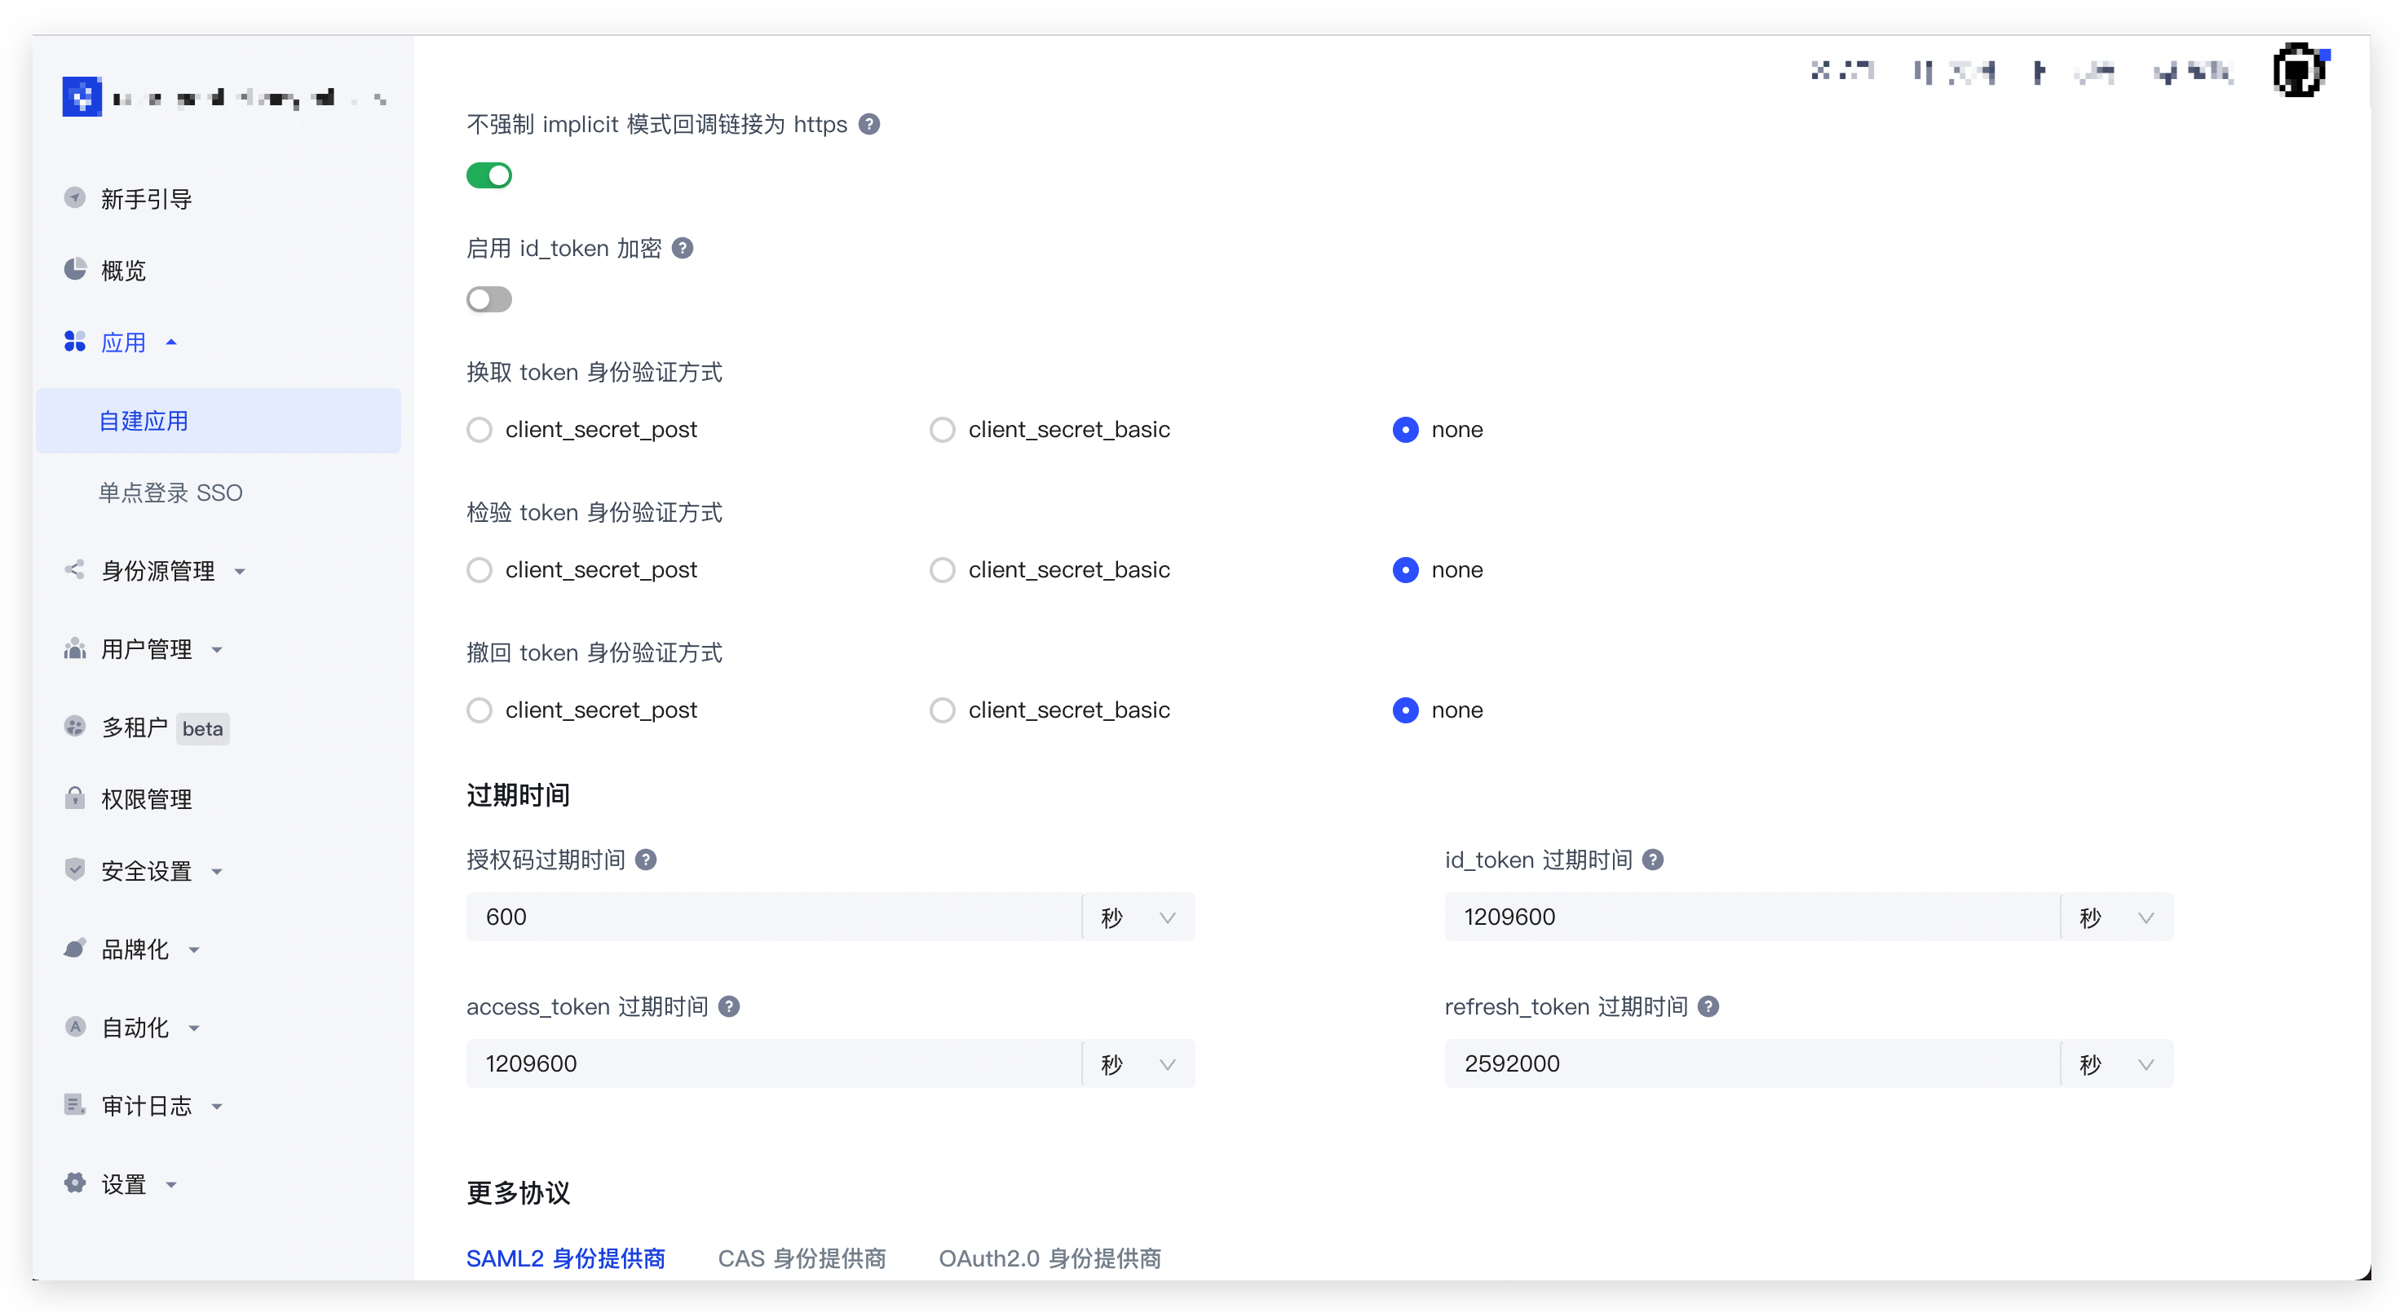The height and width of the screenshot is (1313, 2404).
Task: Open 单点登录 SSO in sidebar
Action: [170, 493]
